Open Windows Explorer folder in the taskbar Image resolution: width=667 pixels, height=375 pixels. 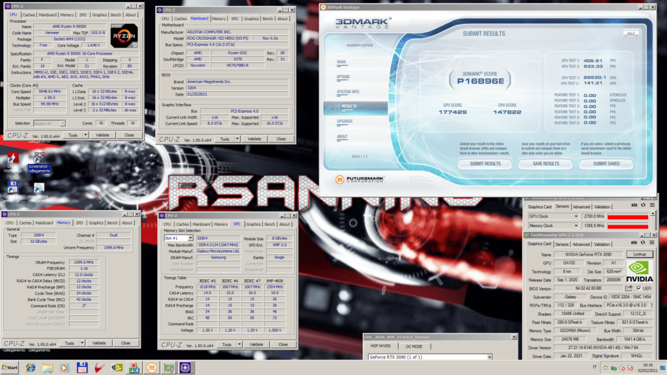[x=48, y=368]
